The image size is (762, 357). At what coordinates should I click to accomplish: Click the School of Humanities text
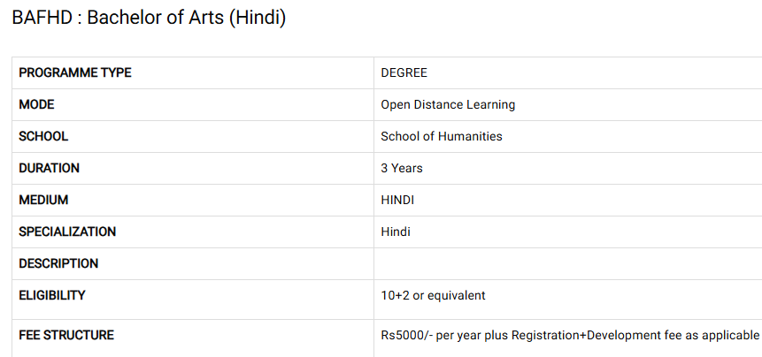(441, 136)
